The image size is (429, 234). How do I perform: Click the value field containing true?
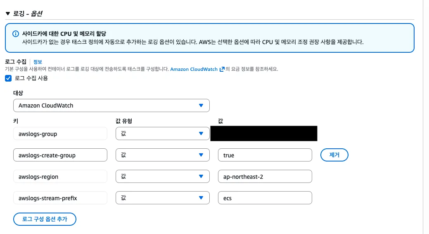tap(265, 155)
